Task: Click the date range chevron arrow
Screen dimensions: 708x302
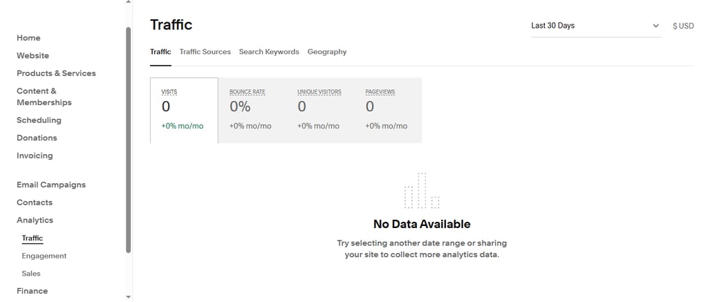Action: 655,26
